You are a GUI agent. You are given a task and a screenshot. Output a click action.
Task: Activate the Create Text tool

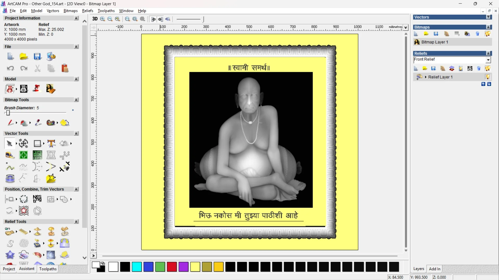click(x=51, y=143)
